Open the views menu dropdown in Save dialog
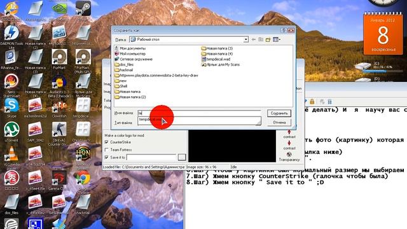407x229 pixels. [277, 39]
